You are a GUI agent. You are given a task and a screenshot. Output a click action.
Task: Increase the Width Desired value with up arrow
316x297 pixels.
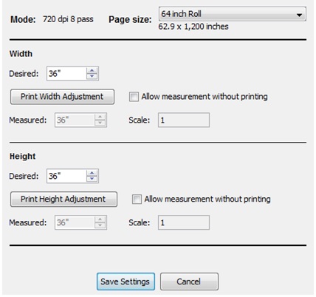click(92, 70)
